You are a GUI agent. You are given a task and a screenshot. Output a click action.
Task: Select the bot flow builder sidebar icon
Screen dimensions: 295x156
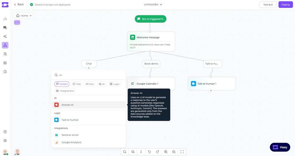click(x=5, y=45)
